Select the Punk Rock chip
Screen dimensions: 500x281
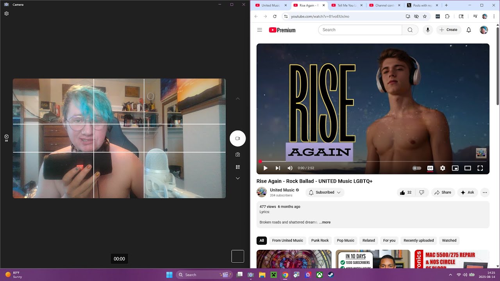[320, 240]
